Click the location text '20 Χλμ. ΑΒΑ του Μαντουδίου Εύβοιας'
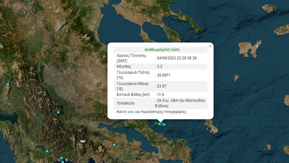Image resolution: width=289 pixels, height=163 pixels. pos(180,103)
